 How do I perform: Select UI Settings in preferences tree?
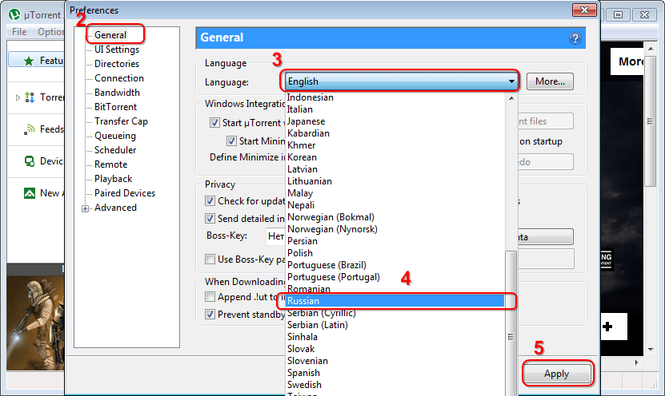(x=117, y=49)
